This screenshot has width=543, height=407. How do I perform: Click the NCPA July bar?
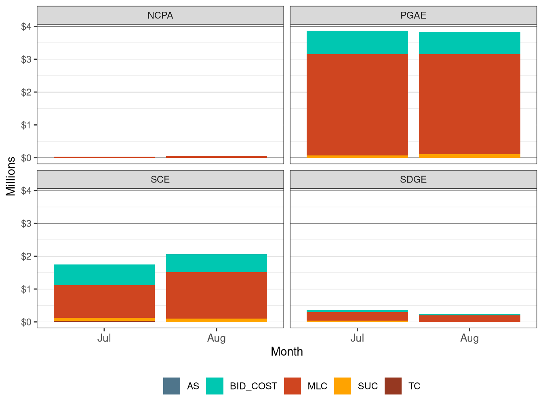[104, 157]
